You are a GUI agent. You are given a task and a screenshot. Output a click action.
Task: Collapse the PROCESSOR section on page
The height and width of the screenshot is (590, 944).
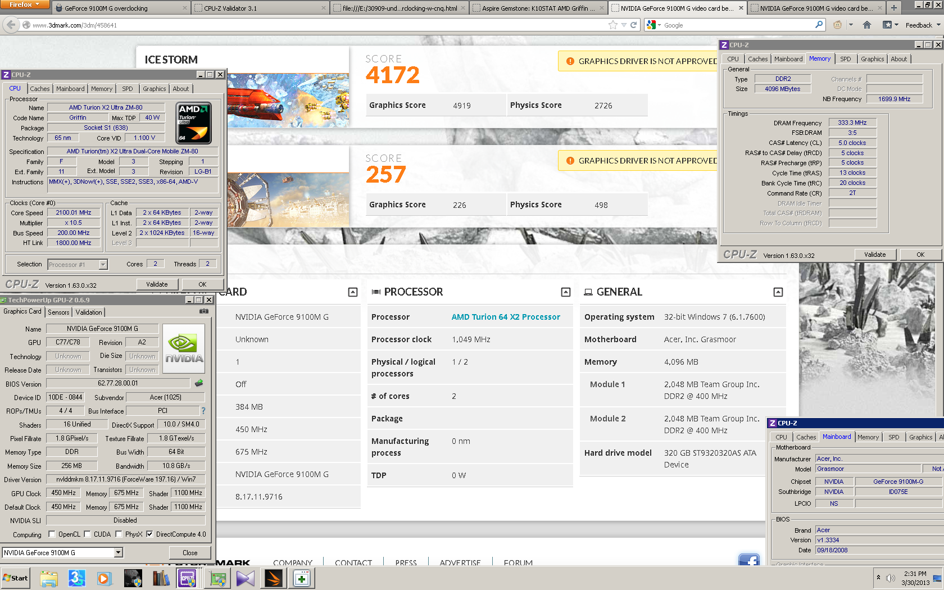pos(566,292)
